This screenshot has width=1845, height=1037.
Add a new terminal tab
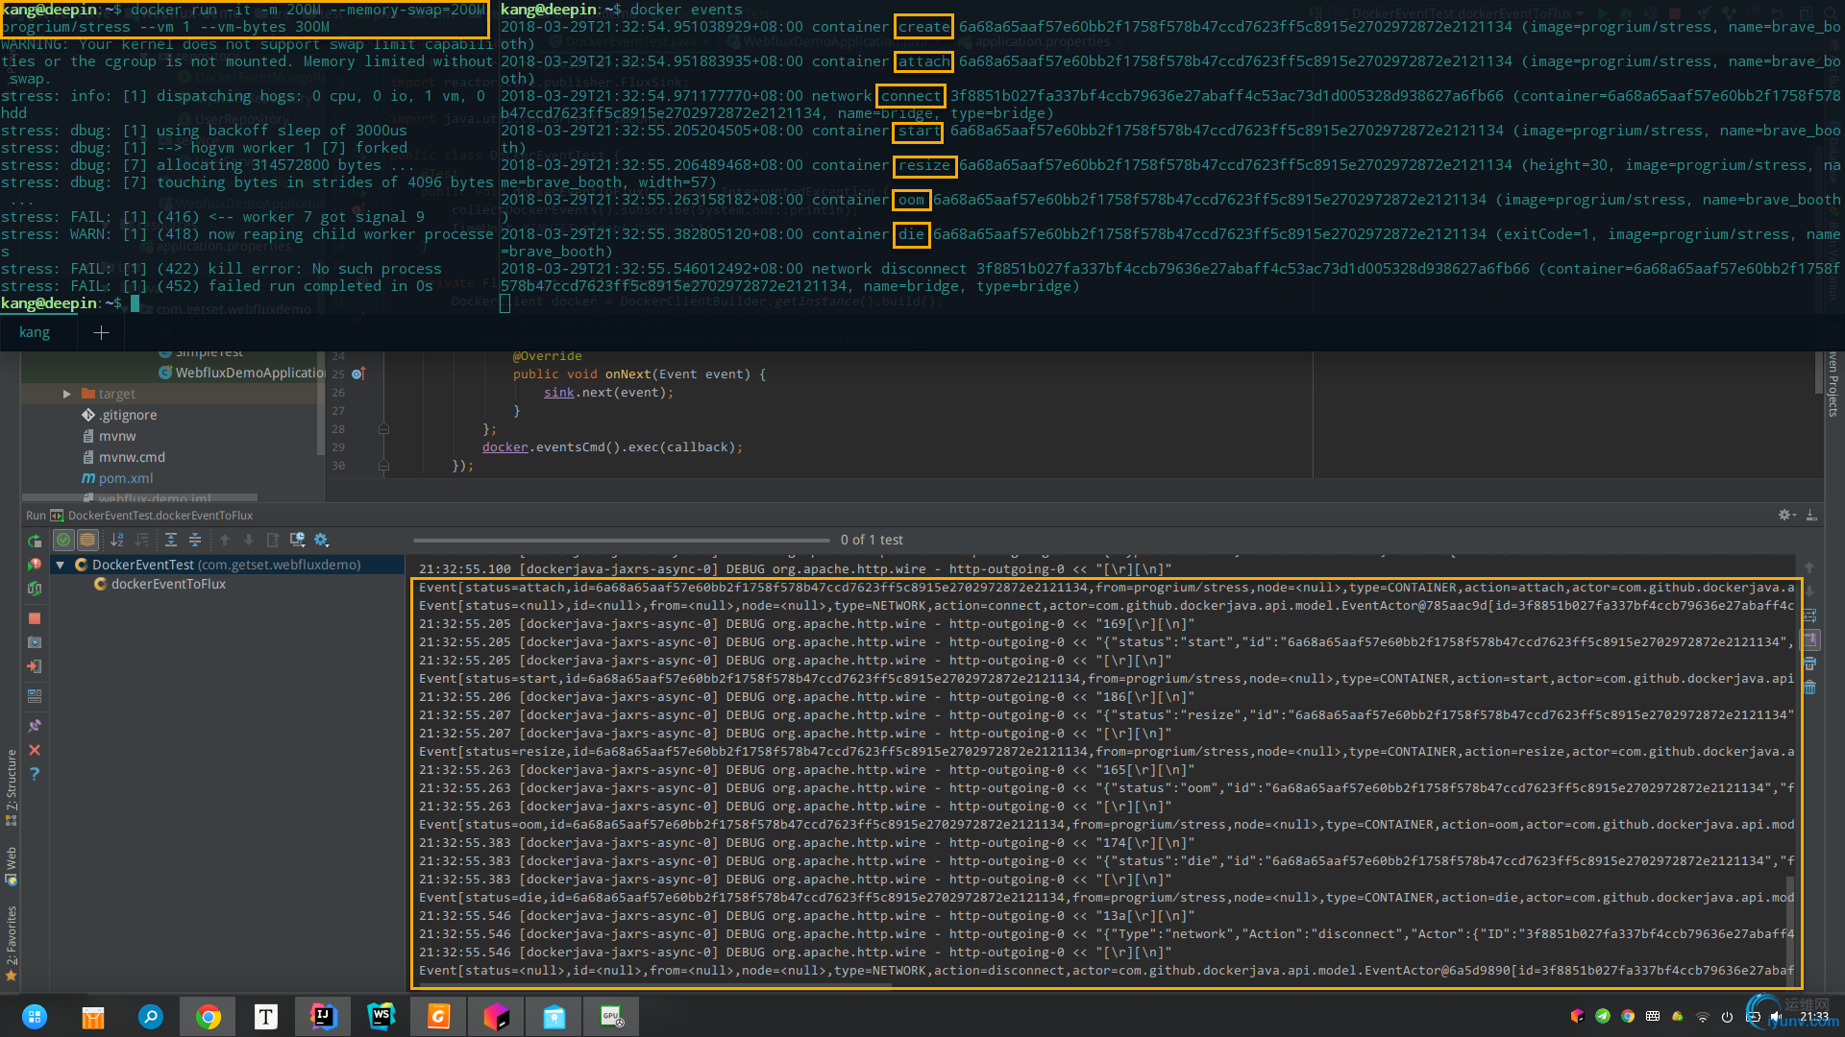[101, 332]
